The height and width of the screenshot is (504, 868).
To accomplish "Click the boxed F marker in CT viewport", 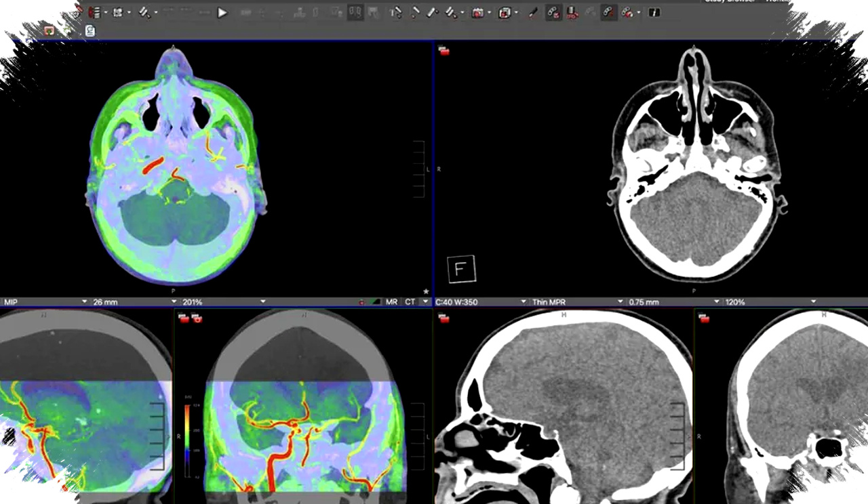I will [x=462, y=269].
